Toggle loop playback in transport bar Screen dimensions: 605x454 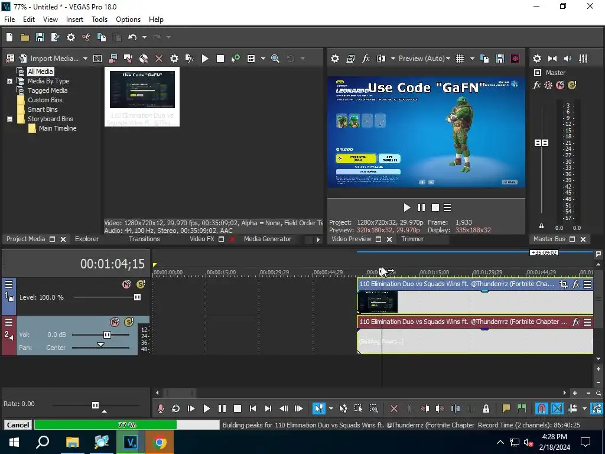175,408
